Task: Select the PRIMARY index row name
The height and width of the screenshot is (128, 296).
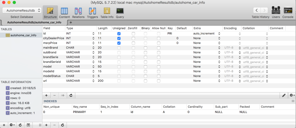Action: [x=79, y=112]
